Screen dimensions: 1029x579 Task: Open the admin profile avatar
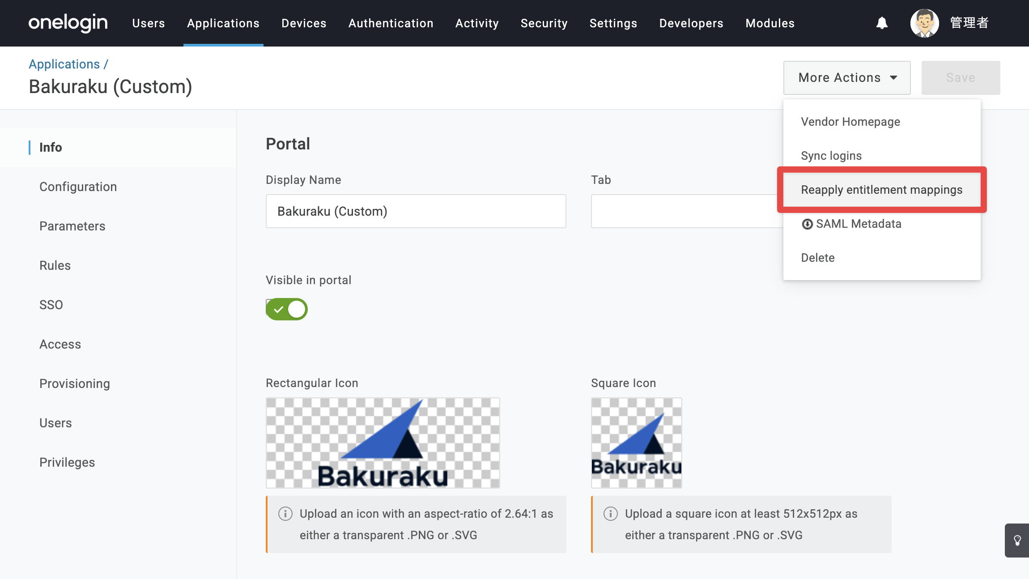pos(924,23)
